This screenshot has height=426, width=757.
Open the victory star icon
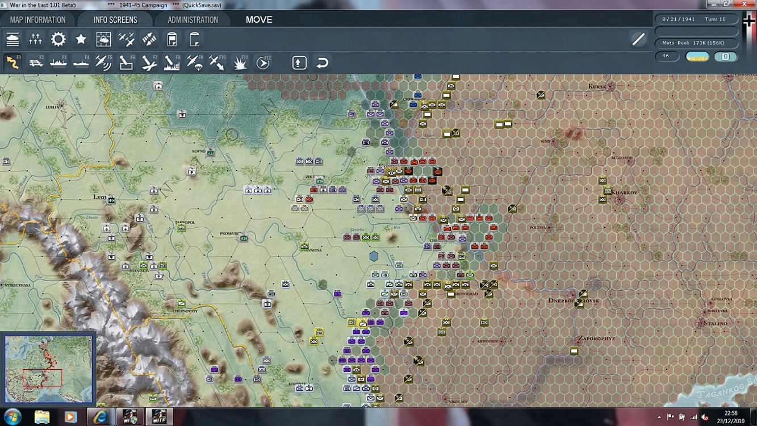tap(81, 39)
